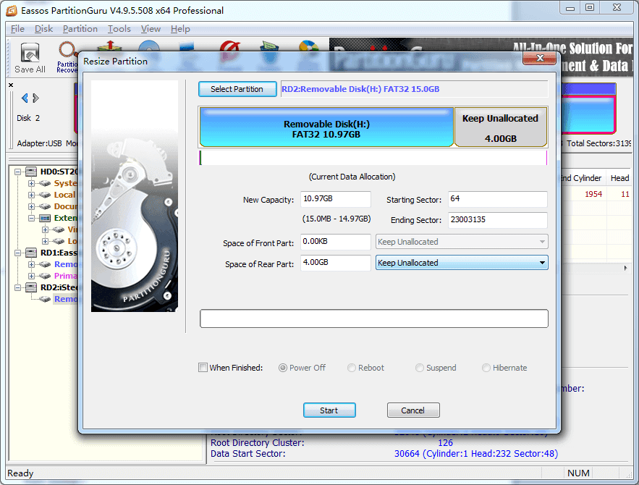Viewport: 639px width, 485px height.
Task: Expand the Syste partition node
Action: coord(31,183)
